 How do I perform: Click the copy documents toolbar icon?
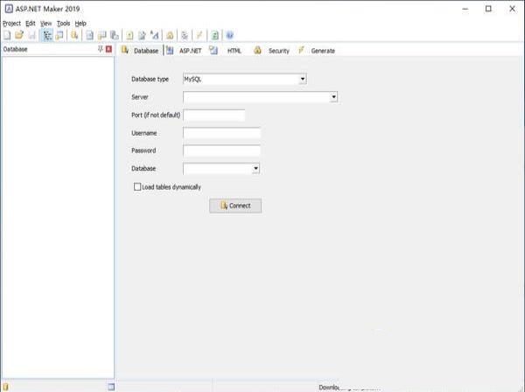(x=115, y=35)
